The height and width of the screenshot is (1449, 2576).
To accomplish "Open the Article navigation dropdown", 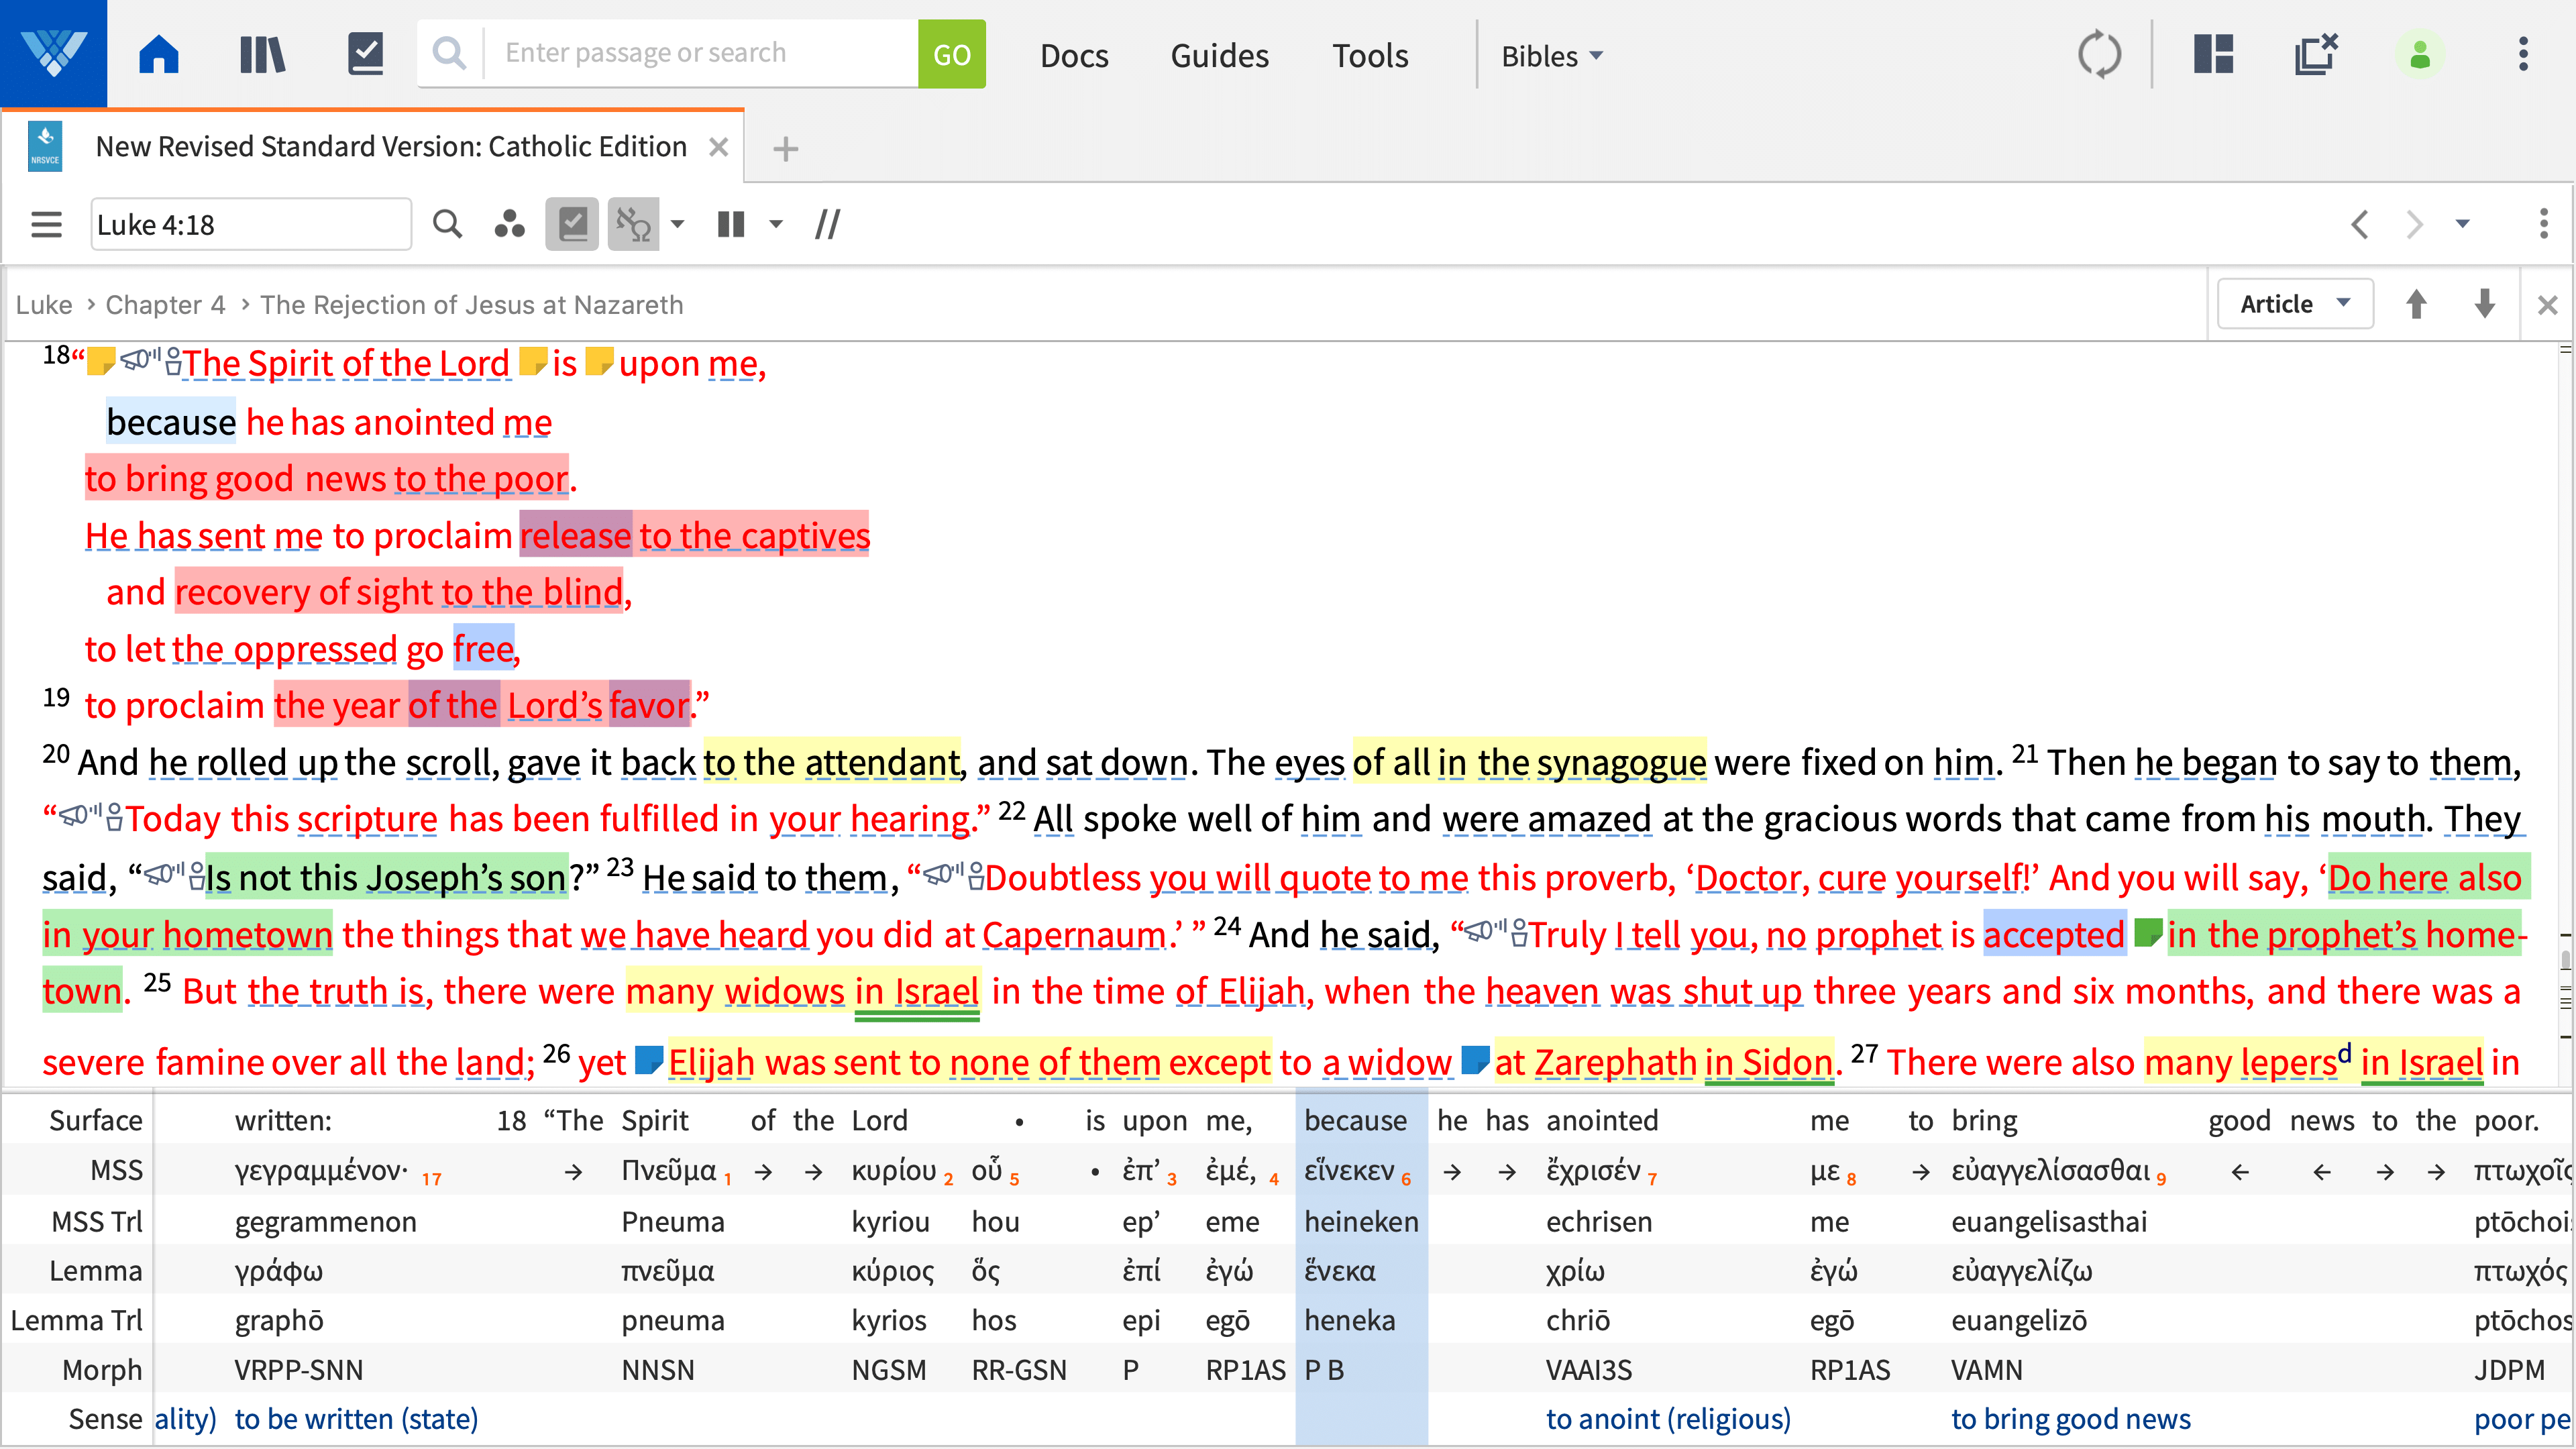I will point(2295,304).
